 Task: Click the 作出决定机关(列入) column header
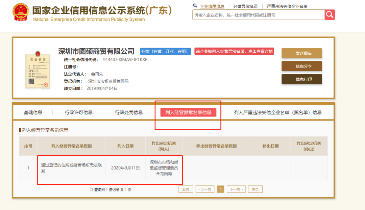coord(164,146)
